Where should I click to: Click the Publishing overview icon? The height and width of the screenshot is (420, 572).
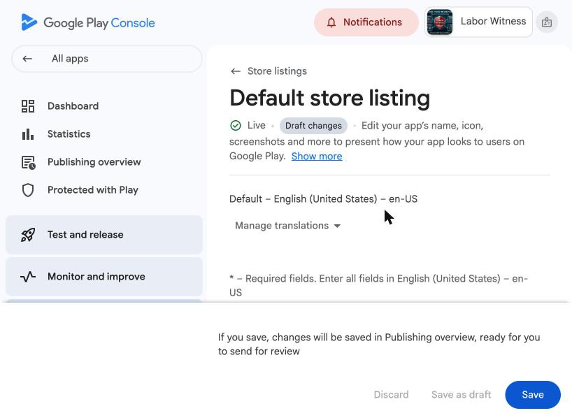tap(28, 162)
